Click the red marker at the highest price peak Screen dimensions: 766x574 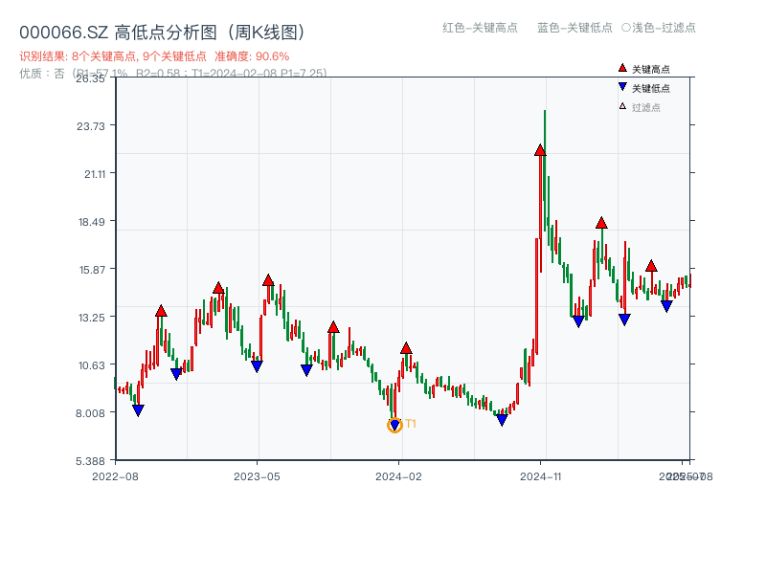click(540, 150)
